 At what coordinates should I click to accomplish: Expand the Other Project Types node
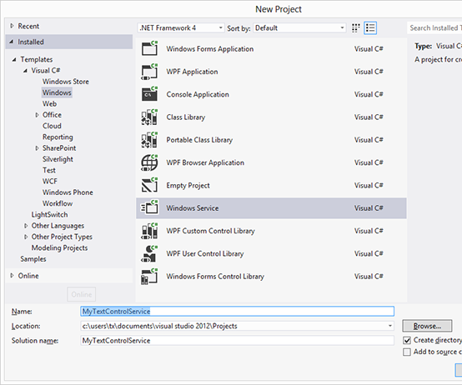[x=26, y=237]
